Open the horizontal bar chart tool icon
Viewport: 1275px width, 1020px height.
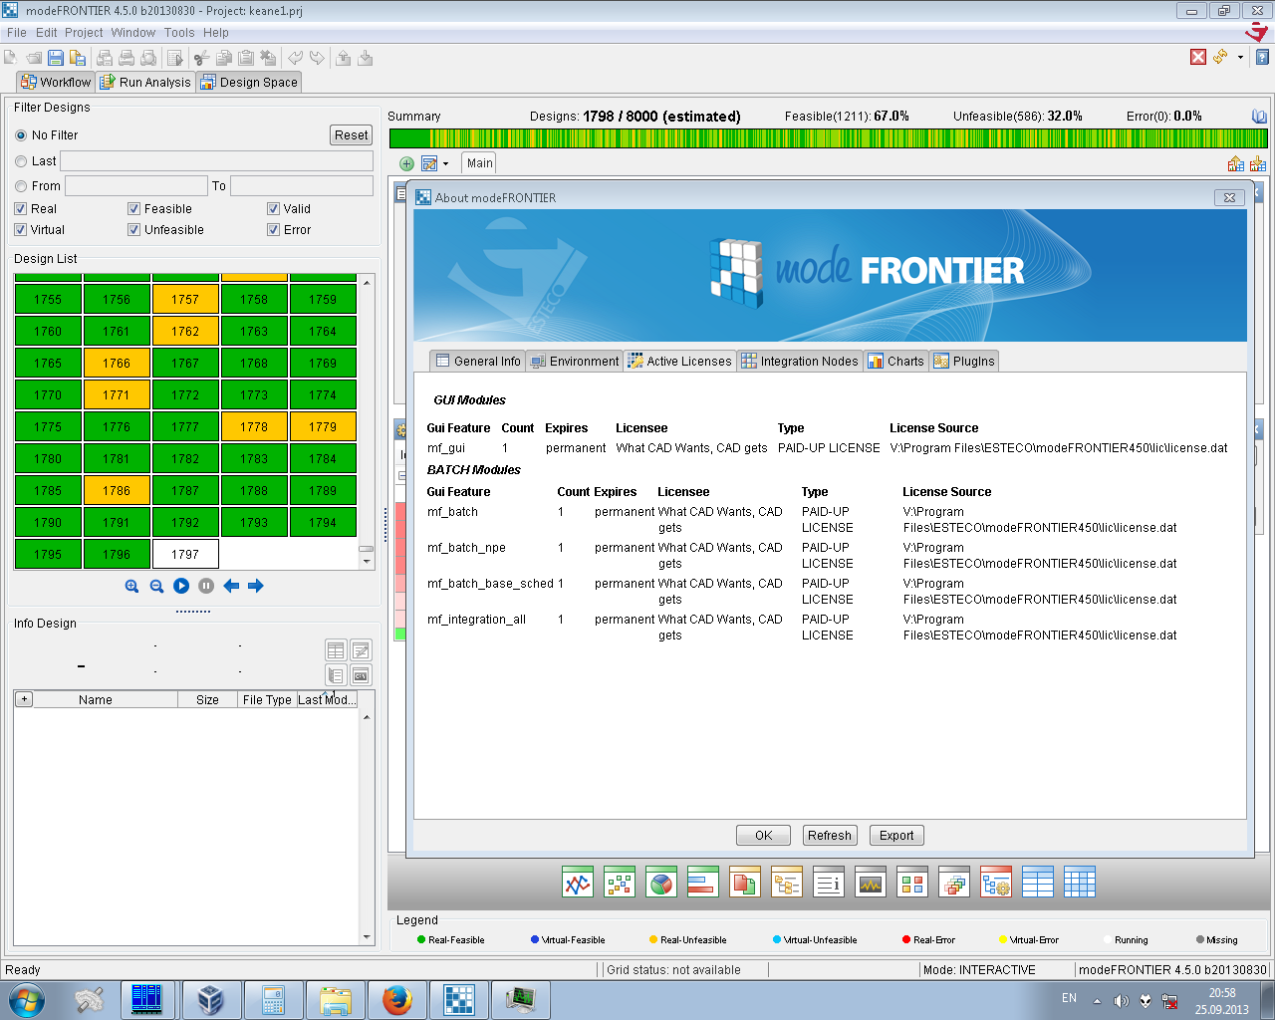703,882
